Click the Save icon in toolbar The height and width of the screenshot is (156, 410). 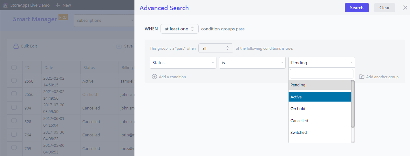tap(119, 46)
